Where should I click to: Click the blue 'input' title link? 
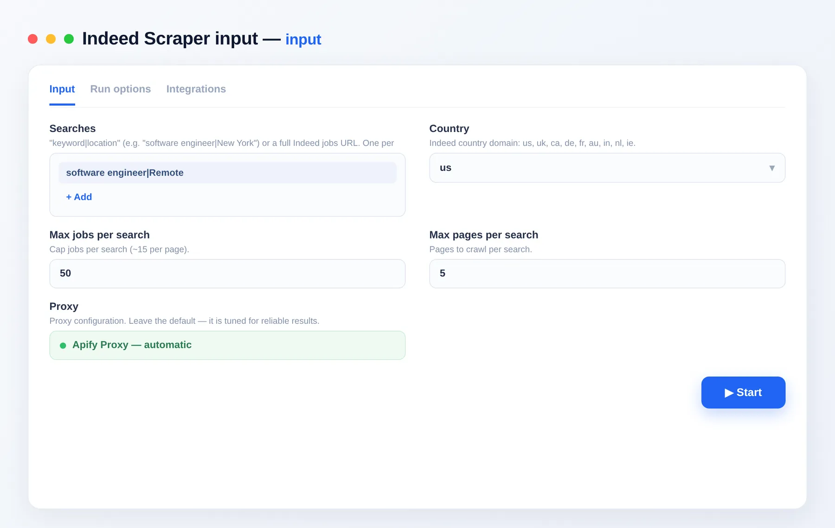(x=303, y=40)
